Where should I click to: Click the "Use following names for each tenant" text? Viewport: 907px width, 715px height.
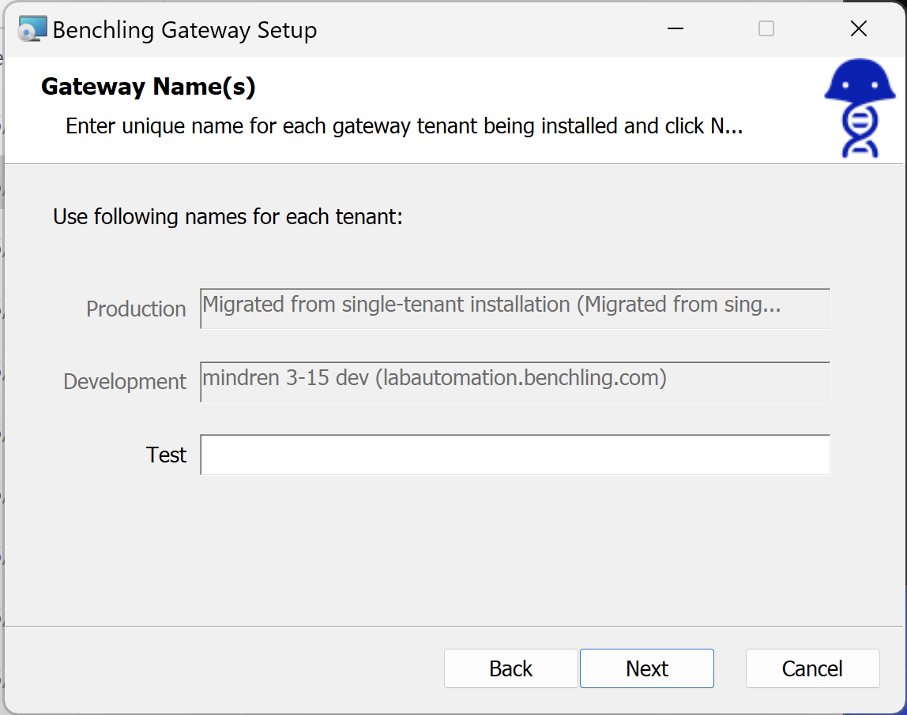228,216
